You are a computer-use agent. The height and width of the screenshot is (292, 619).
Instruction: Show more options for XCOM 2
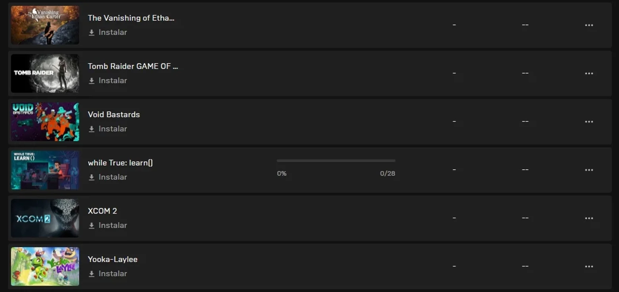[x=589, y=219]
